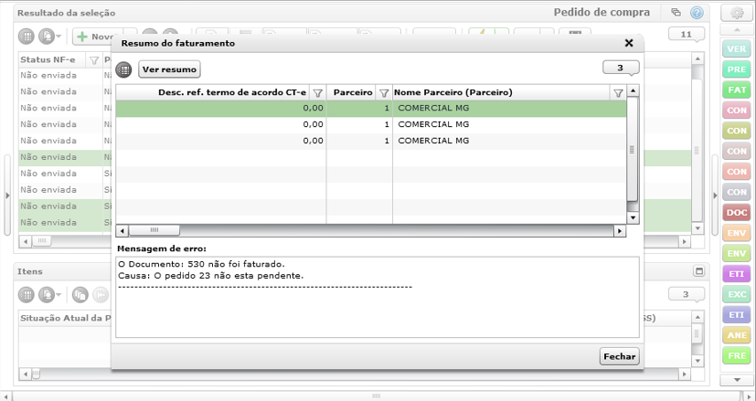The width and height of the screenshot is (756, 401).
Task: Open the dropdown arrow beside the Resultado copy icon
Action: 59,37
